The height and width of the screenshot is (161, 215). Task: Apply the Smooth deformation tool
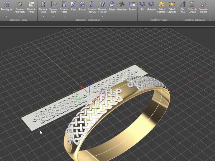(x=82, y=4)
